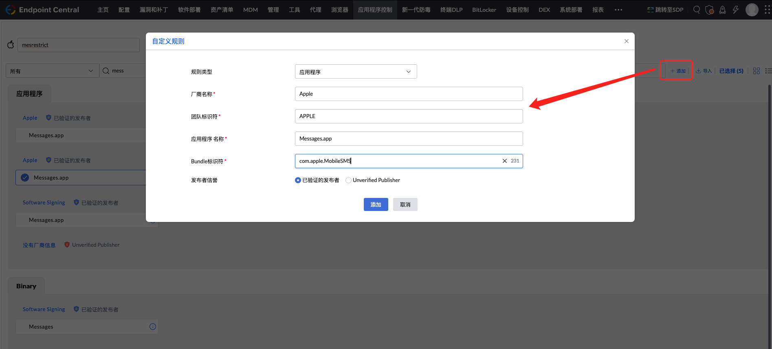The width and height of the screenshot is (772, 349).
Task: Select the Unverified Publisher radio button
Action: (x=348, y=180)
